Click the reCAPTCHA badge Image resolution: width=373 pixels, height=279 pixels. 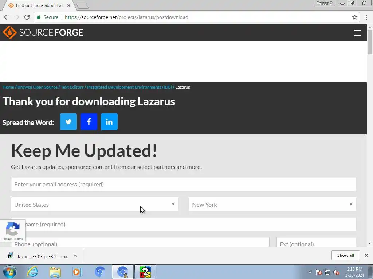click(13, 231)
